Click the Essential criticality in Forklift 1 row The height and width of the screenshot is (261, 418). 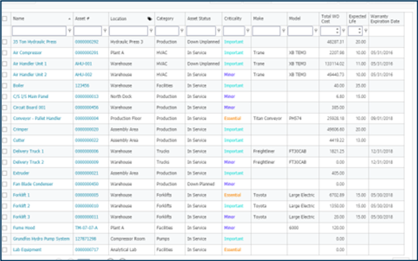(x=232, y=195)
